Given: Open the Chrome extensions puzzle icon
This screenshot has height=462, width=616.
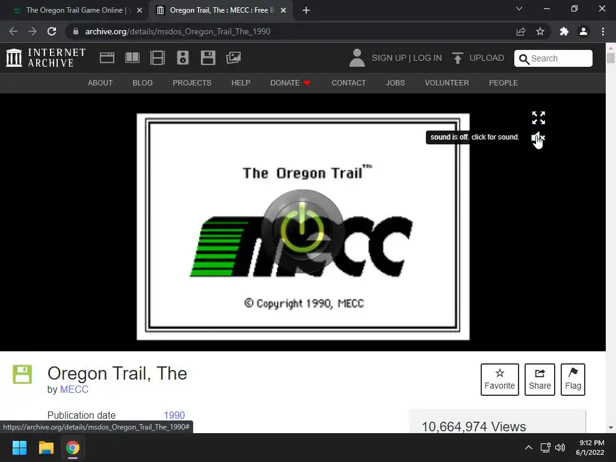Looking at the screenshot, I should pyautogui.click(x=564, y=31).
